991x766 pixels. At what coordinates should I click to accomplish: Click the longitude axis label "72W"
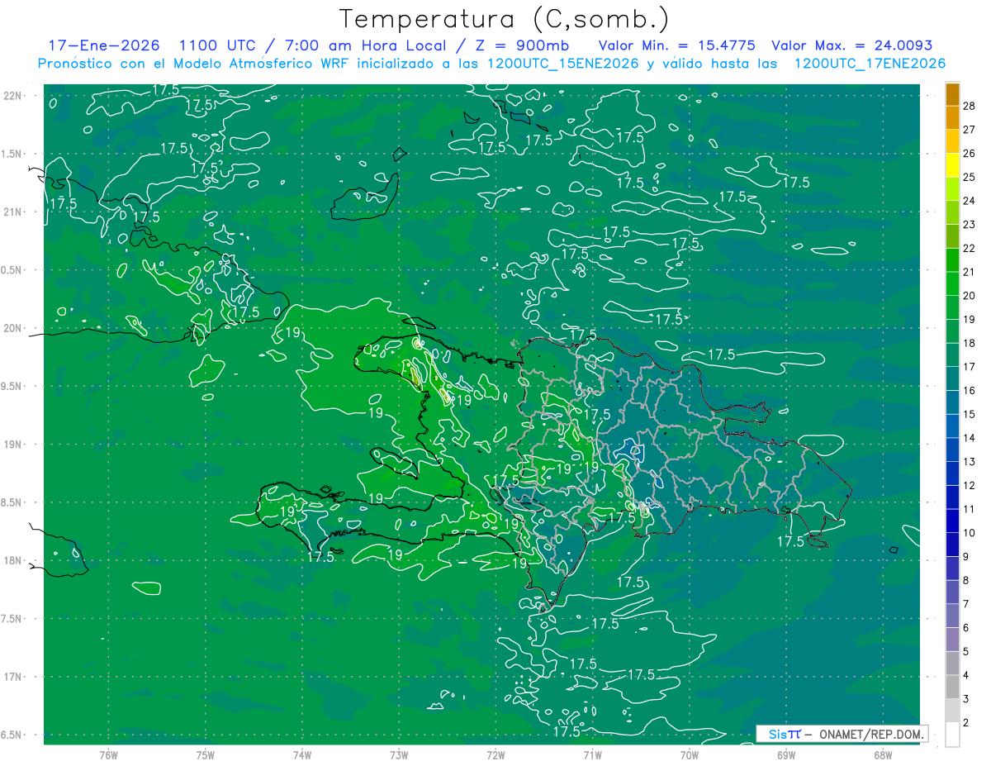click(495, 755)
